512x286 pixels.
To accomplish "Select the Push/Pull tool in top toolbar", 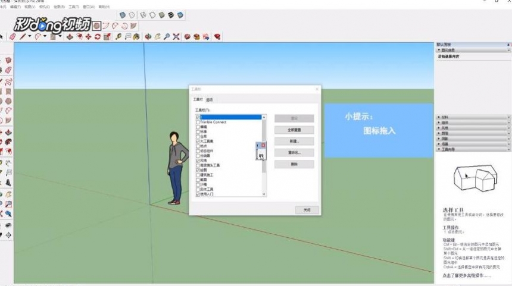I will click(x=70, y=37).
